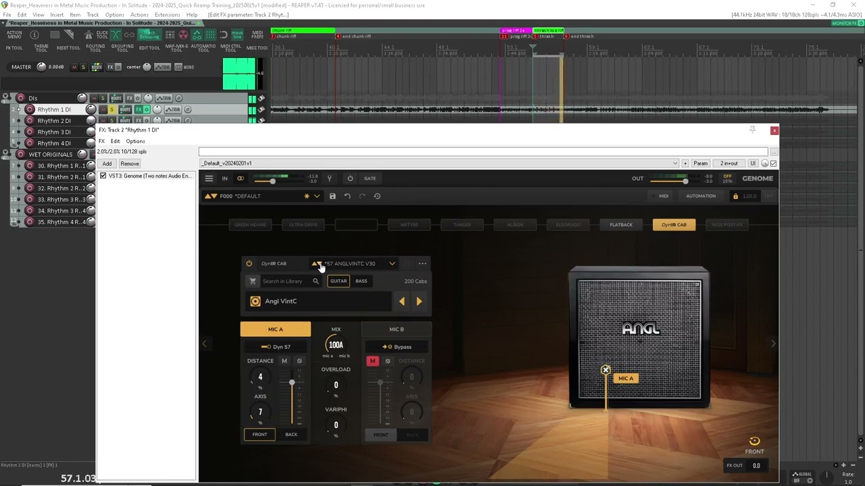Select the FLATBACK chain slot
Viewport: 865px width, 486px height.
coord(621,225)
